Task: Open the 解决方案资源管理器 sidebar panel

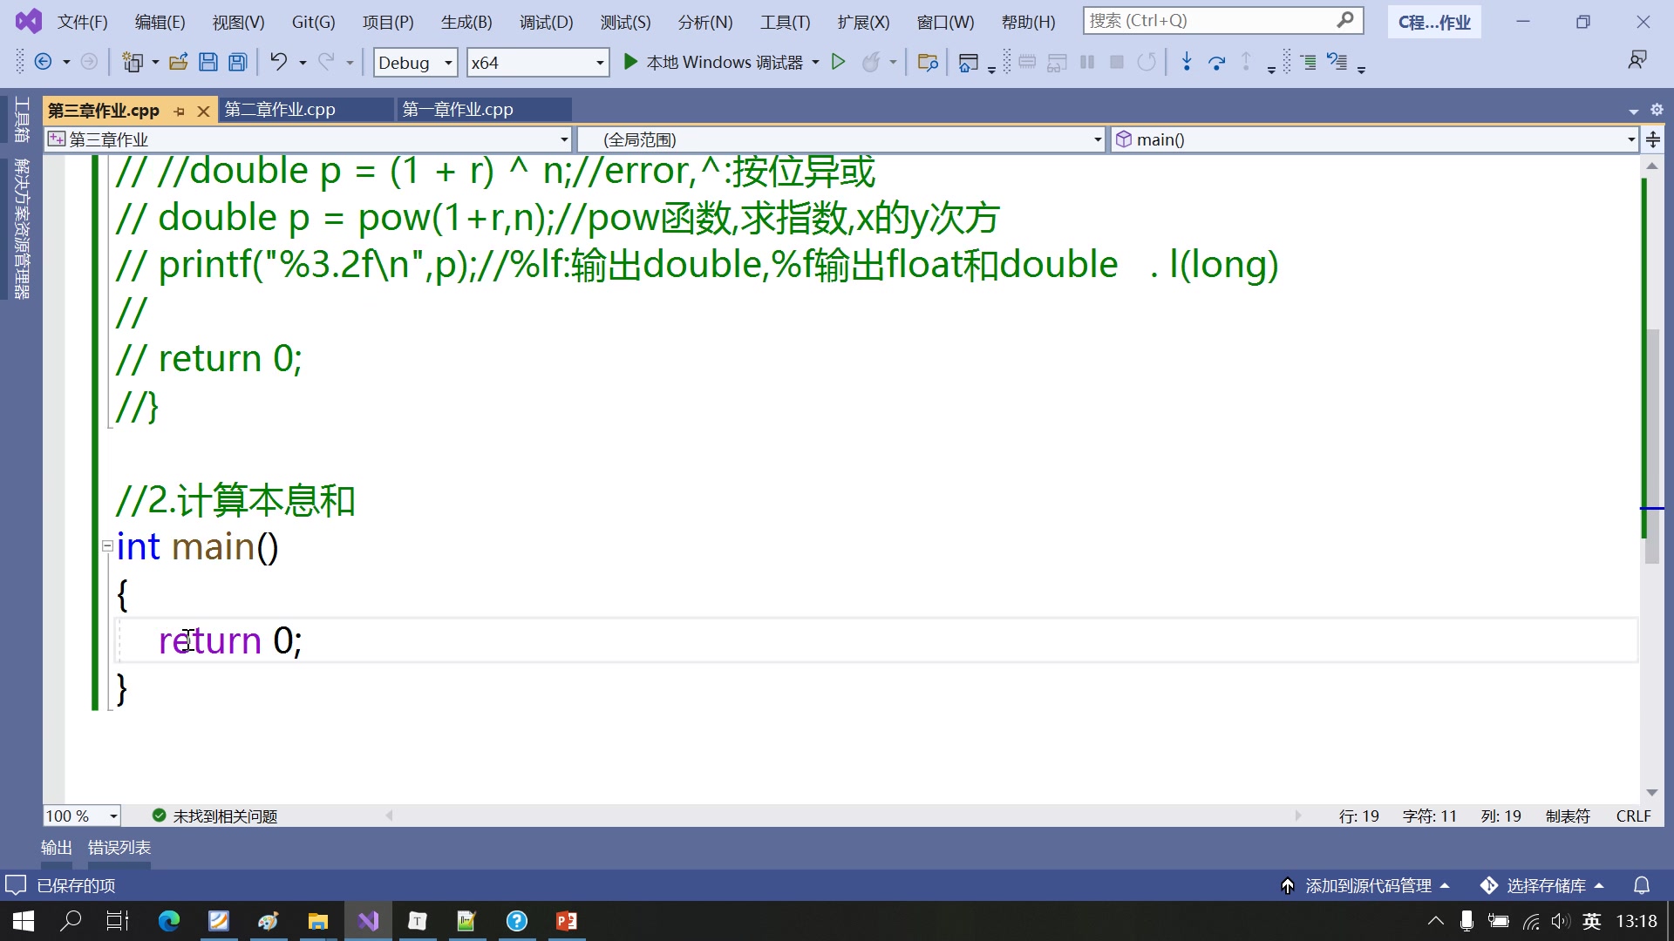Action: tap(22, 229)
